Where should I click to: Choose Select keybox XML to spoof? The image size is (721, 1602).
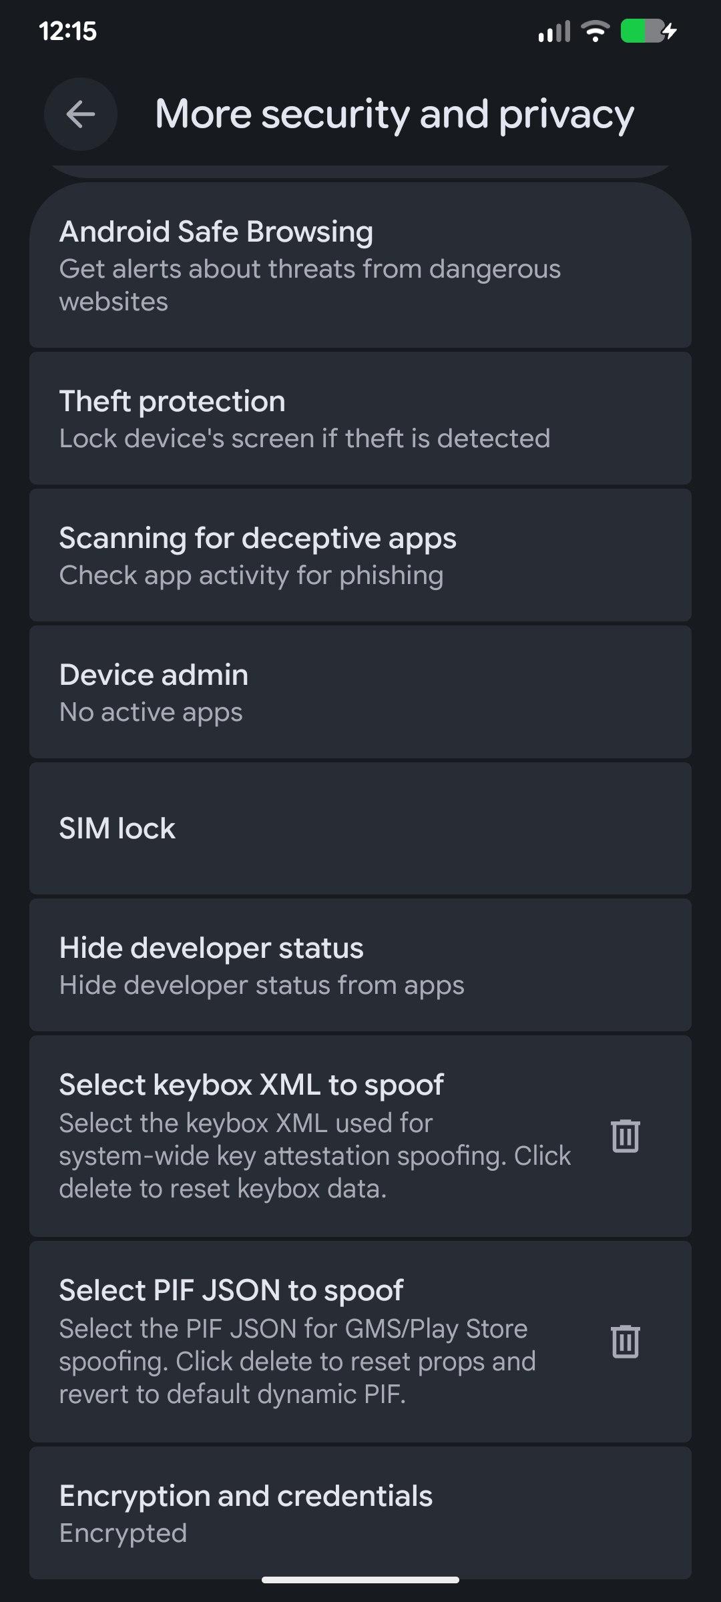314,1135
